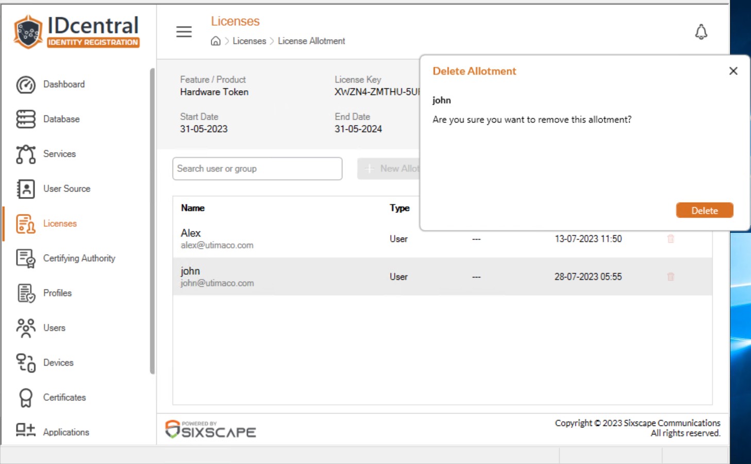The image size is (751, 464).
Task: Click User type in john row
Action: [x=398, y=277]
